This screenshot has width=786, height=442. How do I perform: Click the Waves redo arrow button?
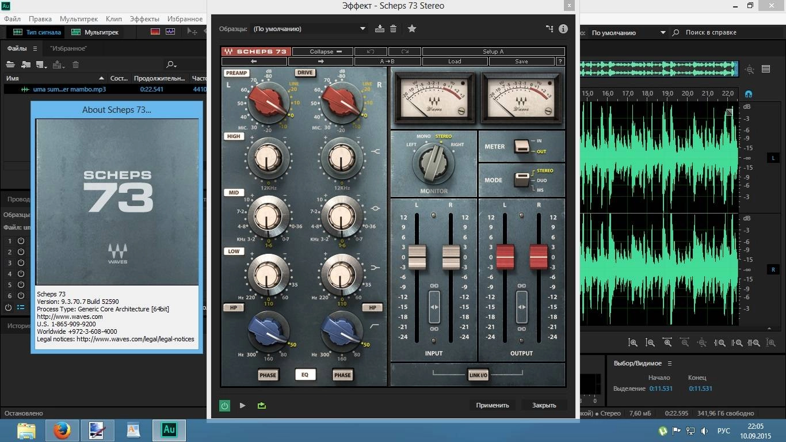tap(405, 51)
